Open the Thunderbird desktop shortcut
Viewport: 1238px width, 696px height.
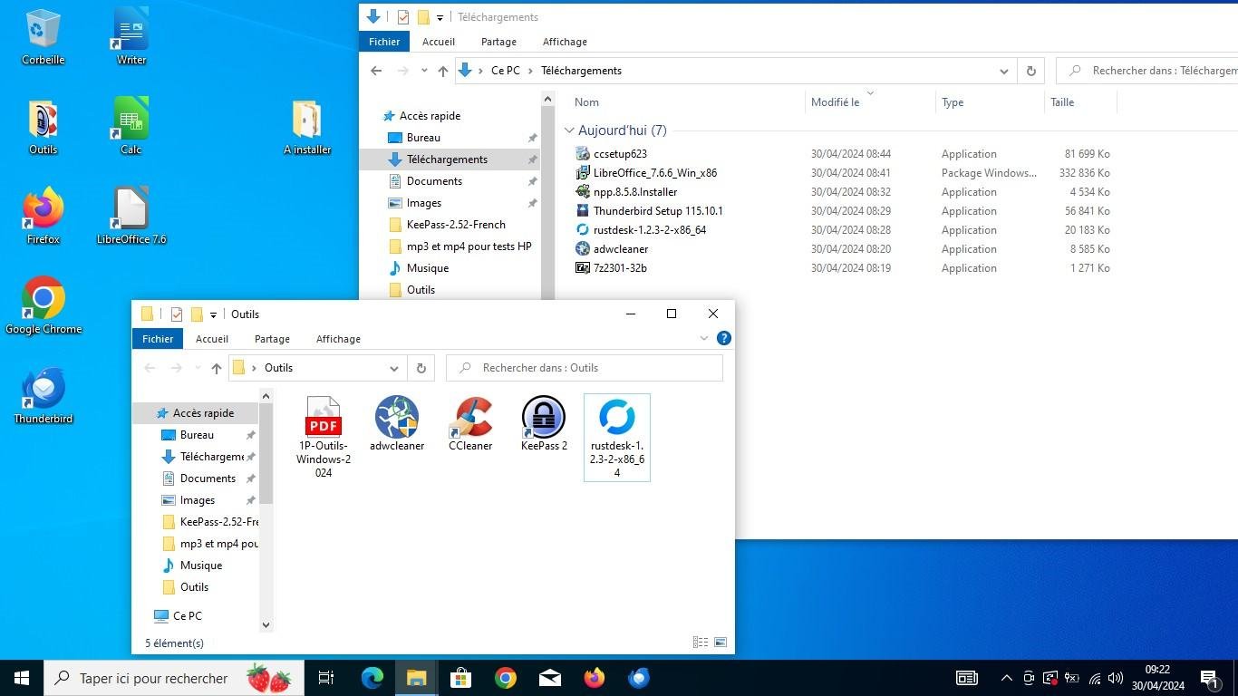point(43,395)
